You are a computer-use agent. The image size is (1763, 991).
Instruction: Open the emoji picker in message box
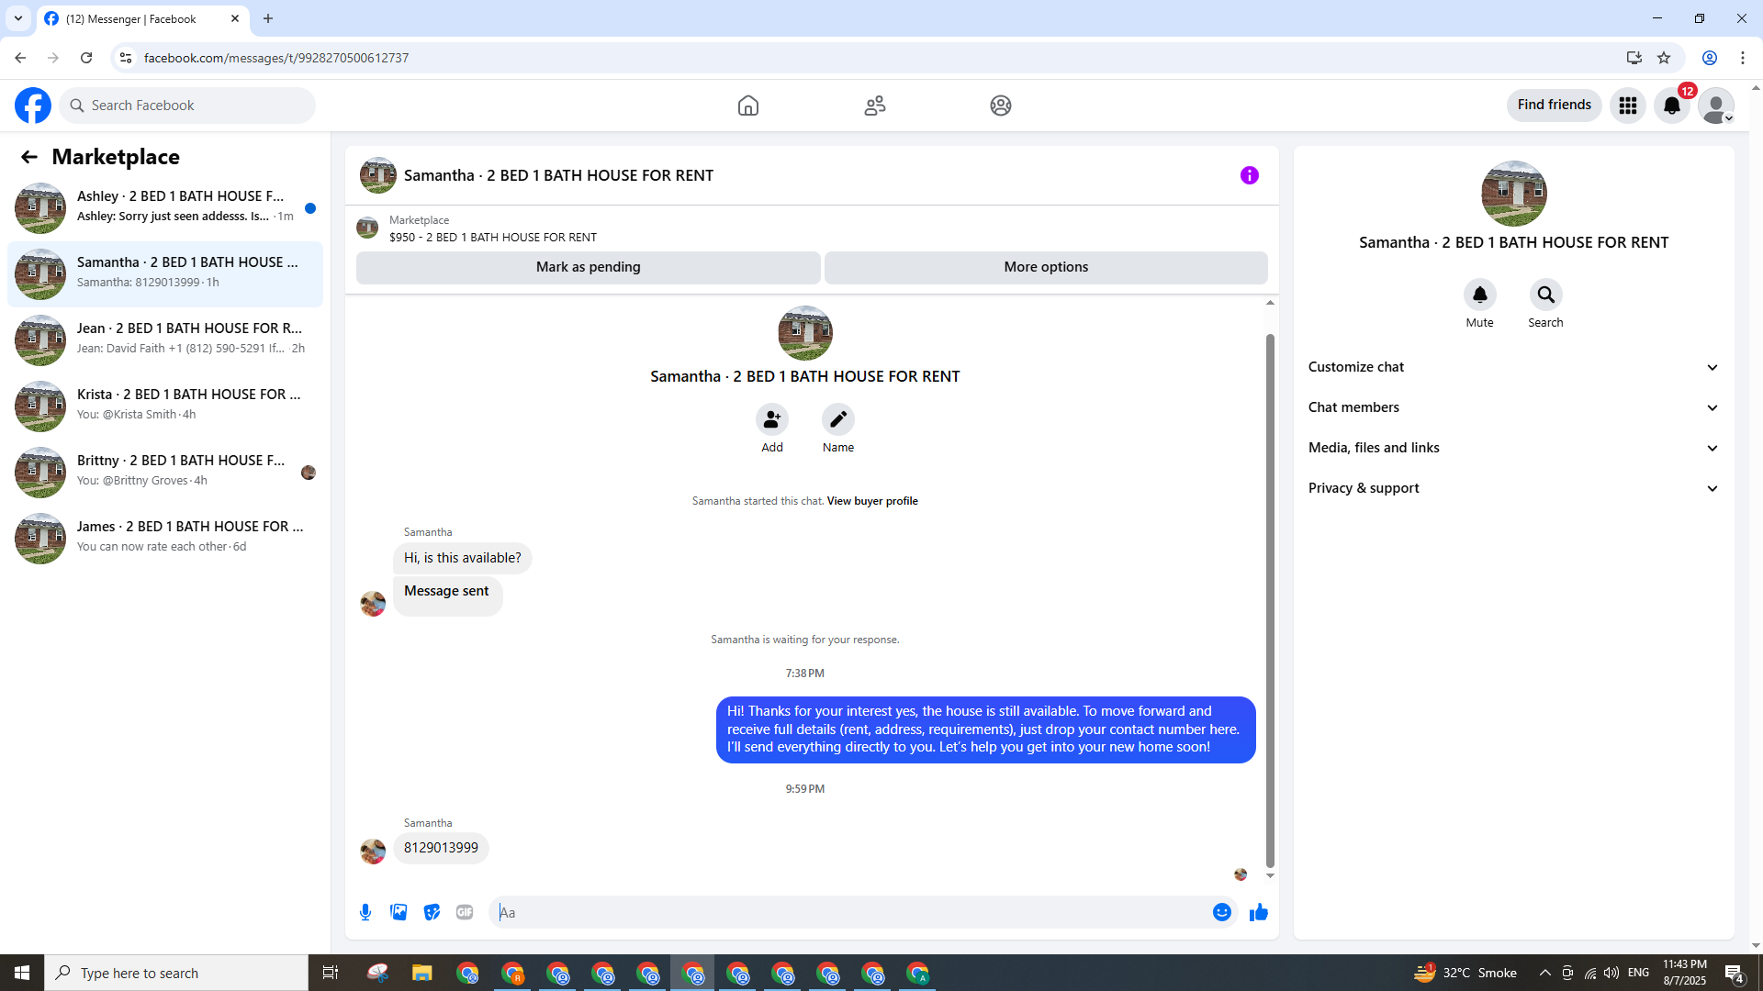click(1221, 912)
